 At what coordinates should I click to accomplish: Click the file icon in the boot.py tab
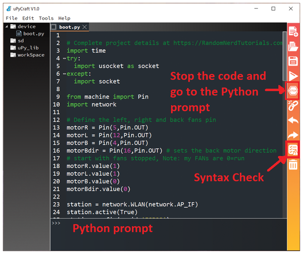coord(54,27)
